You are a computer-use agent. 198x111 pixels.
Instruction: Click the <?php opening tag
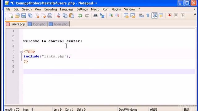click(x=29, y=51)
